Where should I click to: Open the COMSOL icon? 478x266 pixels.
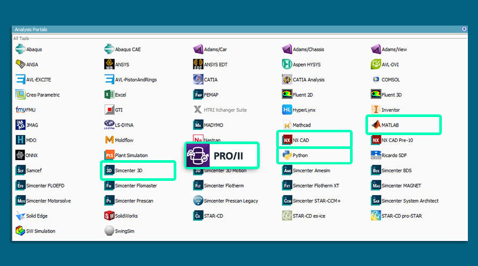[375, 80]
